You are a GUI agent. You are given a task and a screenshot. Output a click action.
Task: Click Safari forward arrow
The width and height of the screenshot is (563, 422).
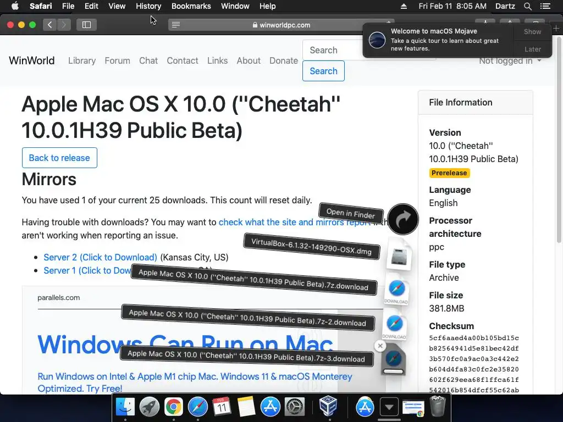64,25
